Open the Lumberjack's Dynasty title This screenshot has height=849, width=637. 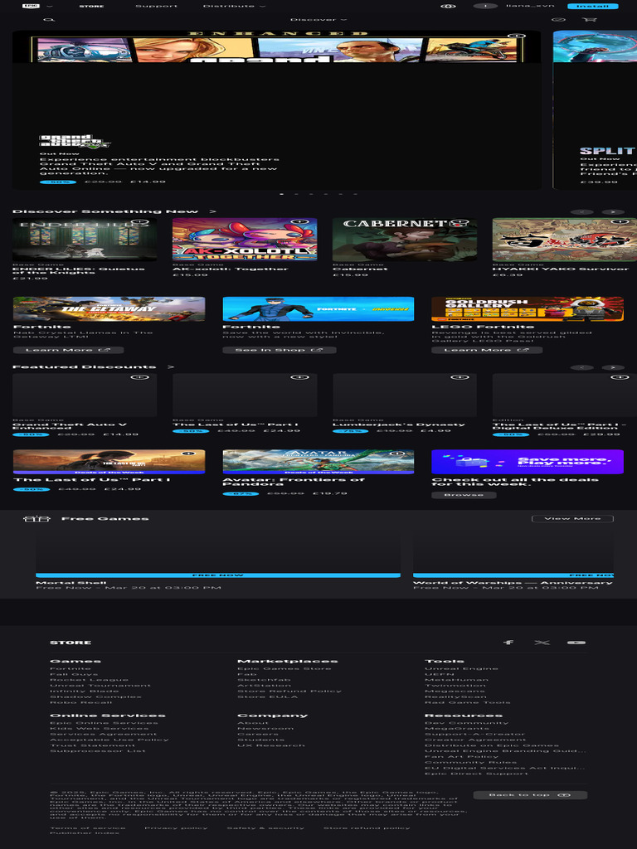[x=399, y=424]
